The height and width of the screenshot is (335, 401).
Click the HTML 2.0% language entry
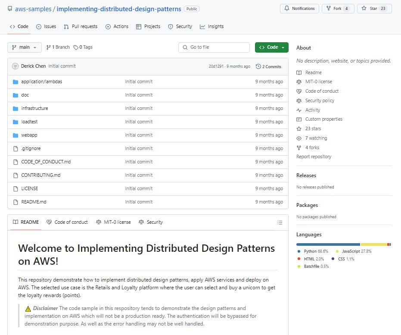[x=311, y=259]
